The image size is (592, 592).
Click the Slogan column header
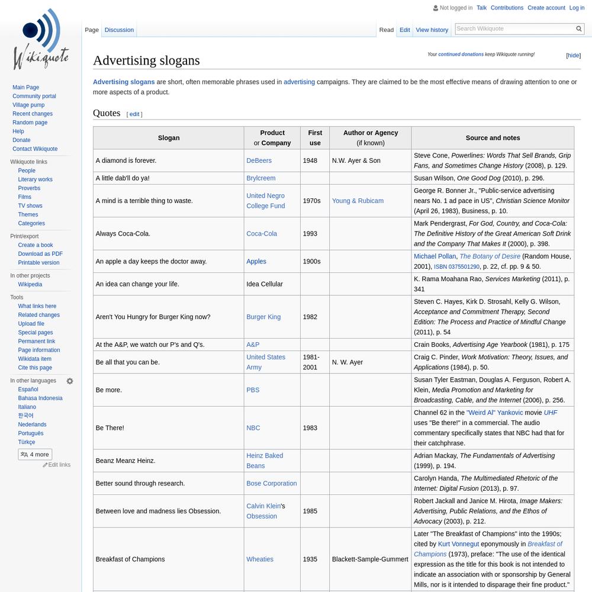pyautogui.click(x=168, y=138)
